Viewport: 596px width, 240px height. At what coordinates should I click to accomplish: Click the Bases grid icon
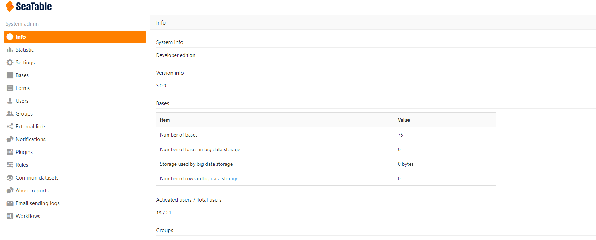(10, 75)
